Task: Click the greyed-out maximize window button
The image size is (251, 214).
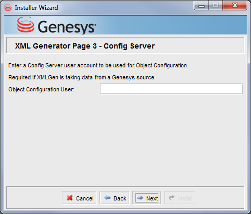Action: (216, 6)
